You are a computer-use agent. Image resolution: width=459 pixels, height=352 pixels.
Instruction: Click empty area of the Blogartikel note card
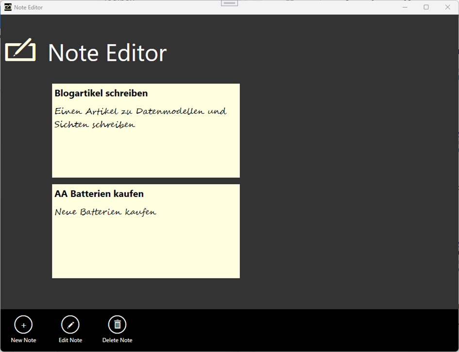pos(146,156)
